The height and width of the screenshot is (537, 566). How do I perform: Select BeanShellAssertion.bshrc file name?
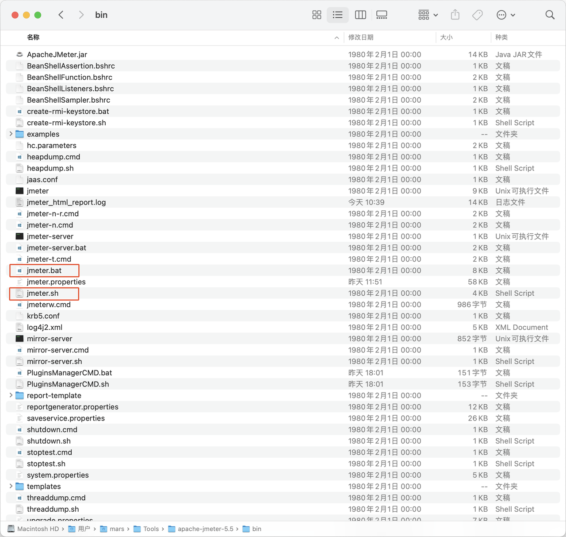pyautogui.click(x=71, y=66)
